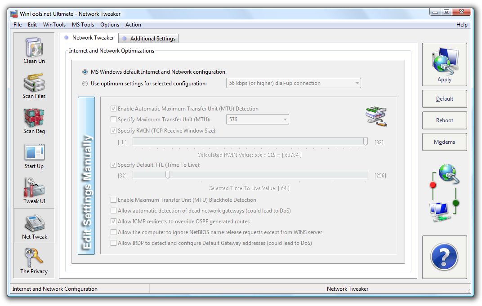Click Network Tweaker status bar text

(348, 289)
